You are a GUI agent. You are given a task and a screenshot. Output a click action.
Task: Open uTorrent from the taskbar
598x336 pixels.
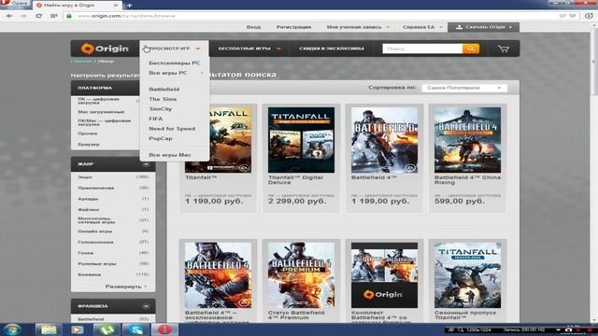tap(106, 329)
